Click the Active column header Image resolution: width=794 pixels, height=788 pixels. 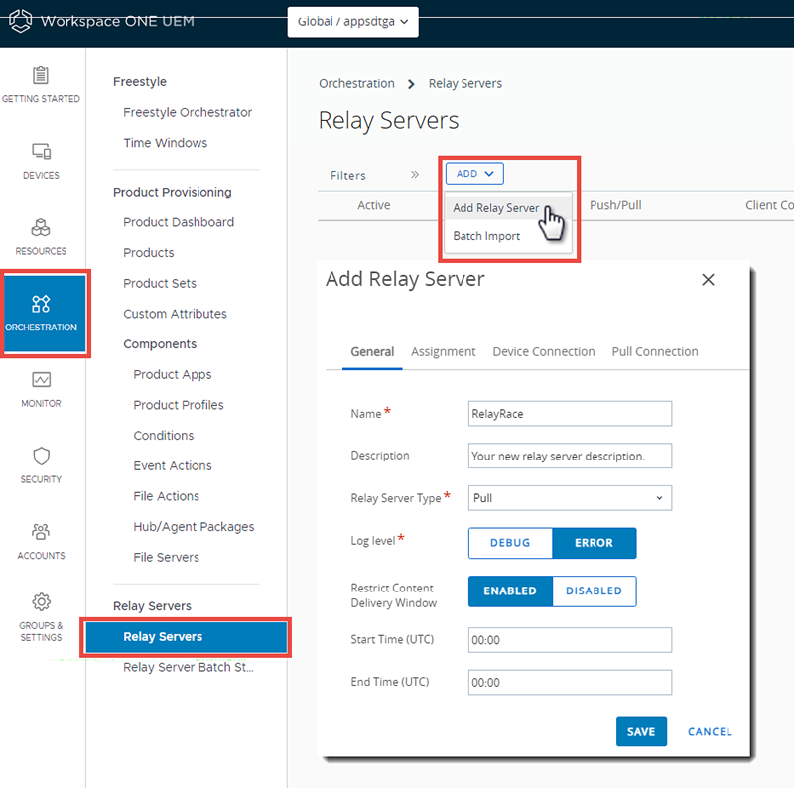click(x=374, y=205)
